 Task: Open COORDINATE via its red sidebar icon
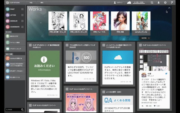(8, 27)
